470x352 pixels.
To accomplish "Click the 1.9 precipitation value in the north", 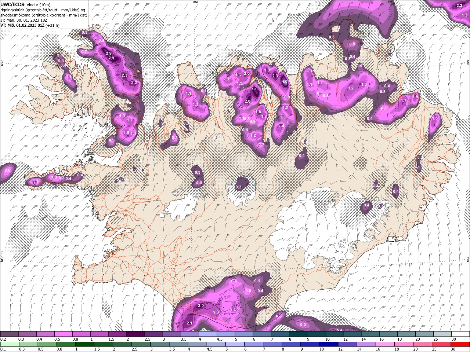I will pyautogui.click(x=267, y=70).
